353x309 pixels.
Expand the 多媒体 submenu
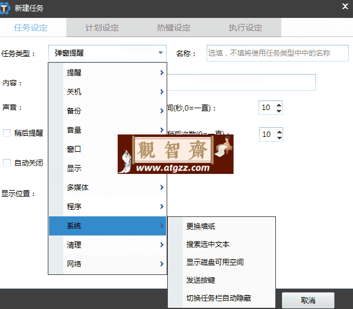tap(108, 188)
